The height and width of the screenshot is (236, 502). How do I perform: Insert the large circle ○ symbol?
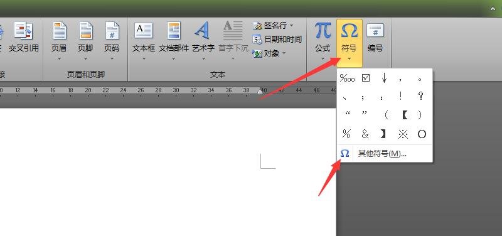(x=422, y=134)
